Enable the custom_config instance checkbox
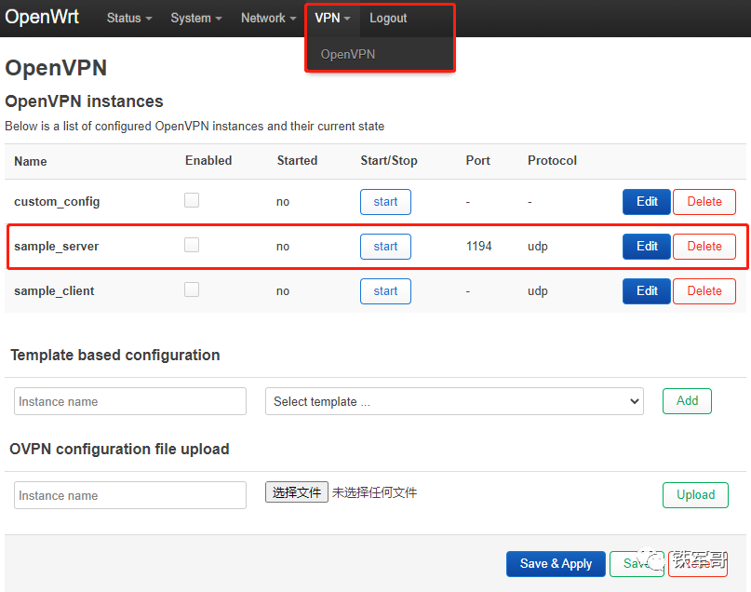751x592 pixels. [x=191, y=199]
